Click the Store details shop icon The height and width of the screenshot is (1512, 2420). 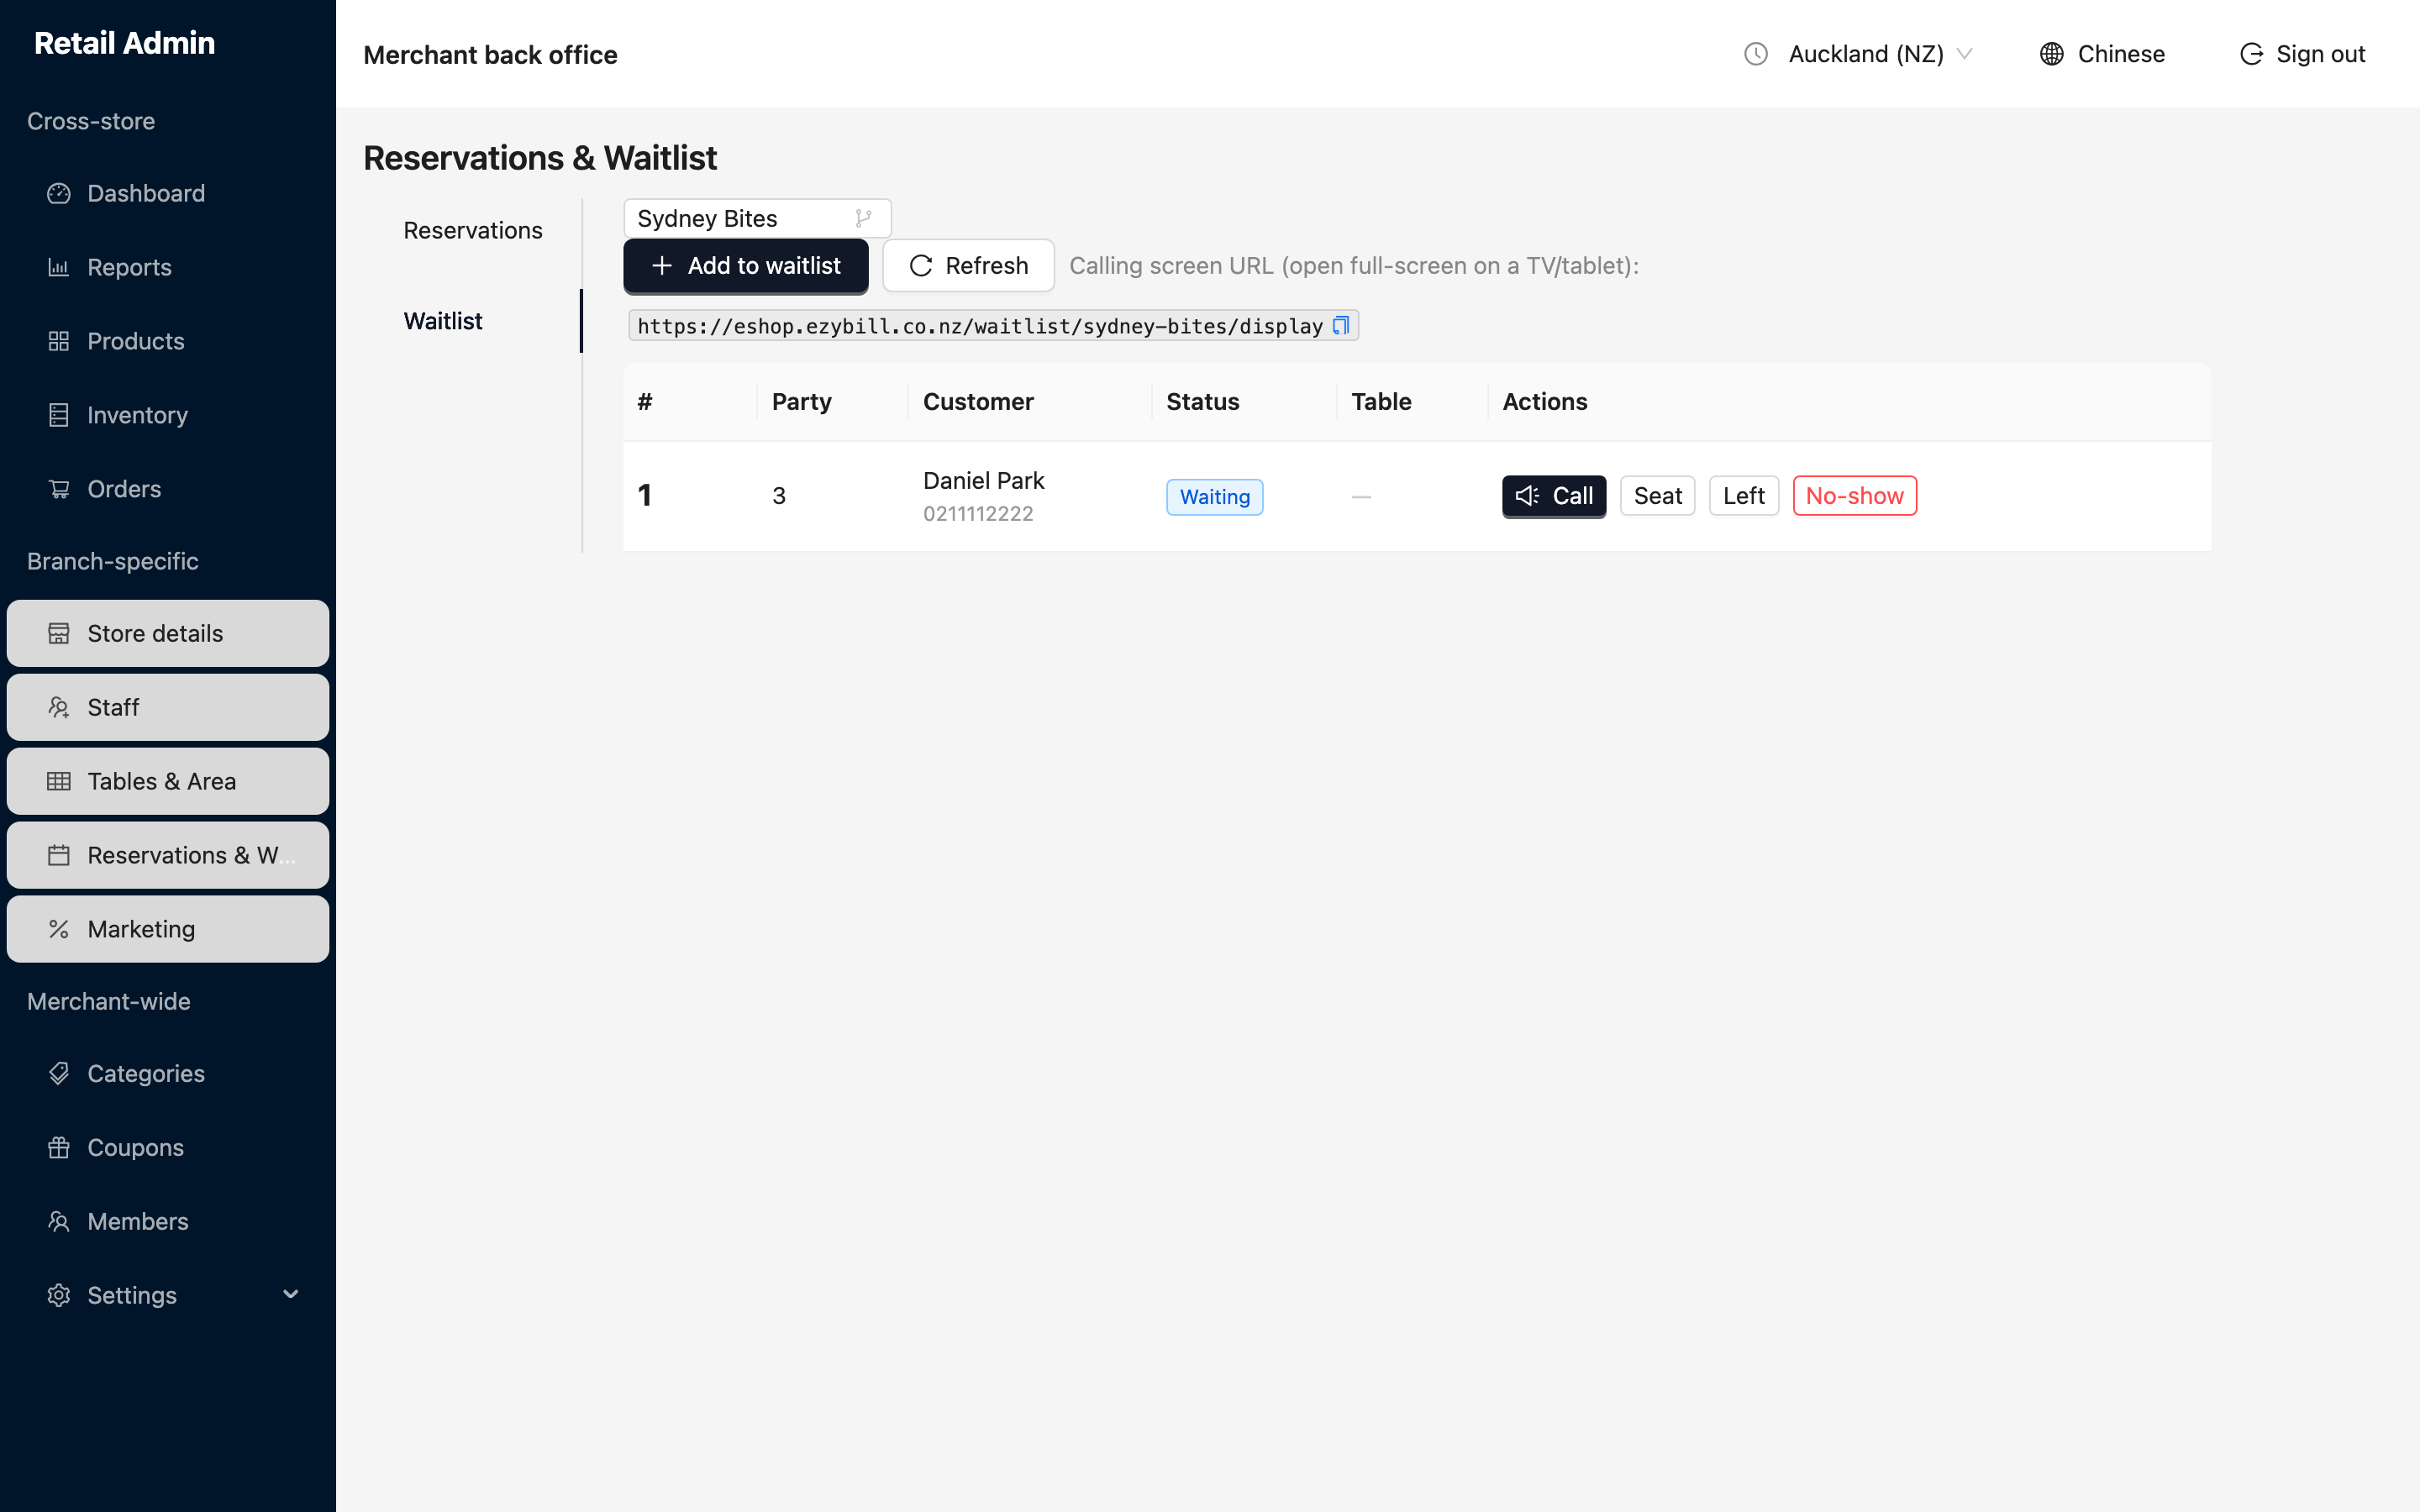coord(59,633)
